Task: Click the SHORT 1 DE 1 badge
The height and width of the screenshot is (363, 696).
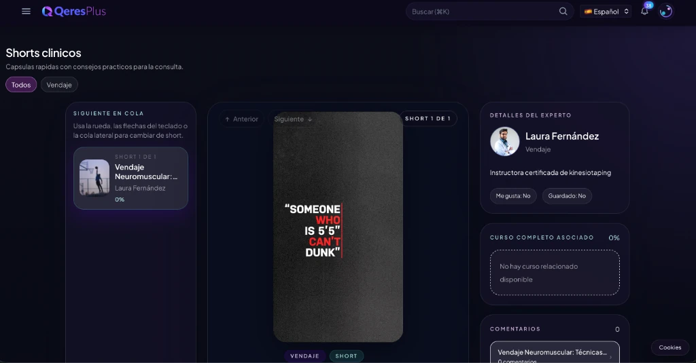Action: pos(428,118)
